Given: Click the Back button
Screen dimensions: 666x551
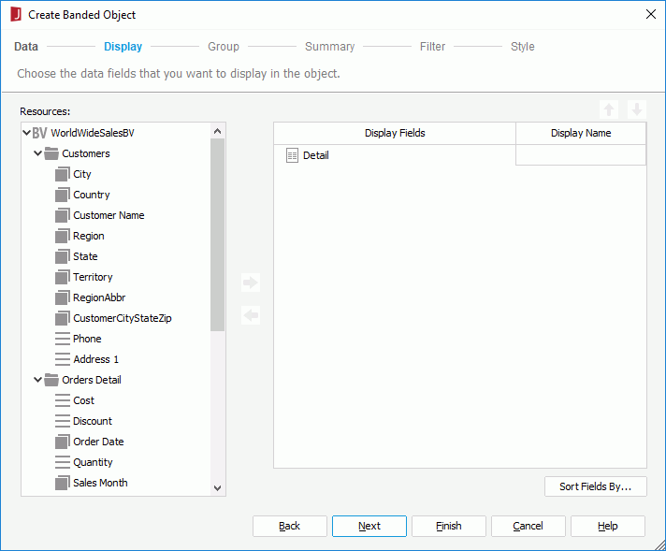Looking at the screenshot, I should pos(290,526).
